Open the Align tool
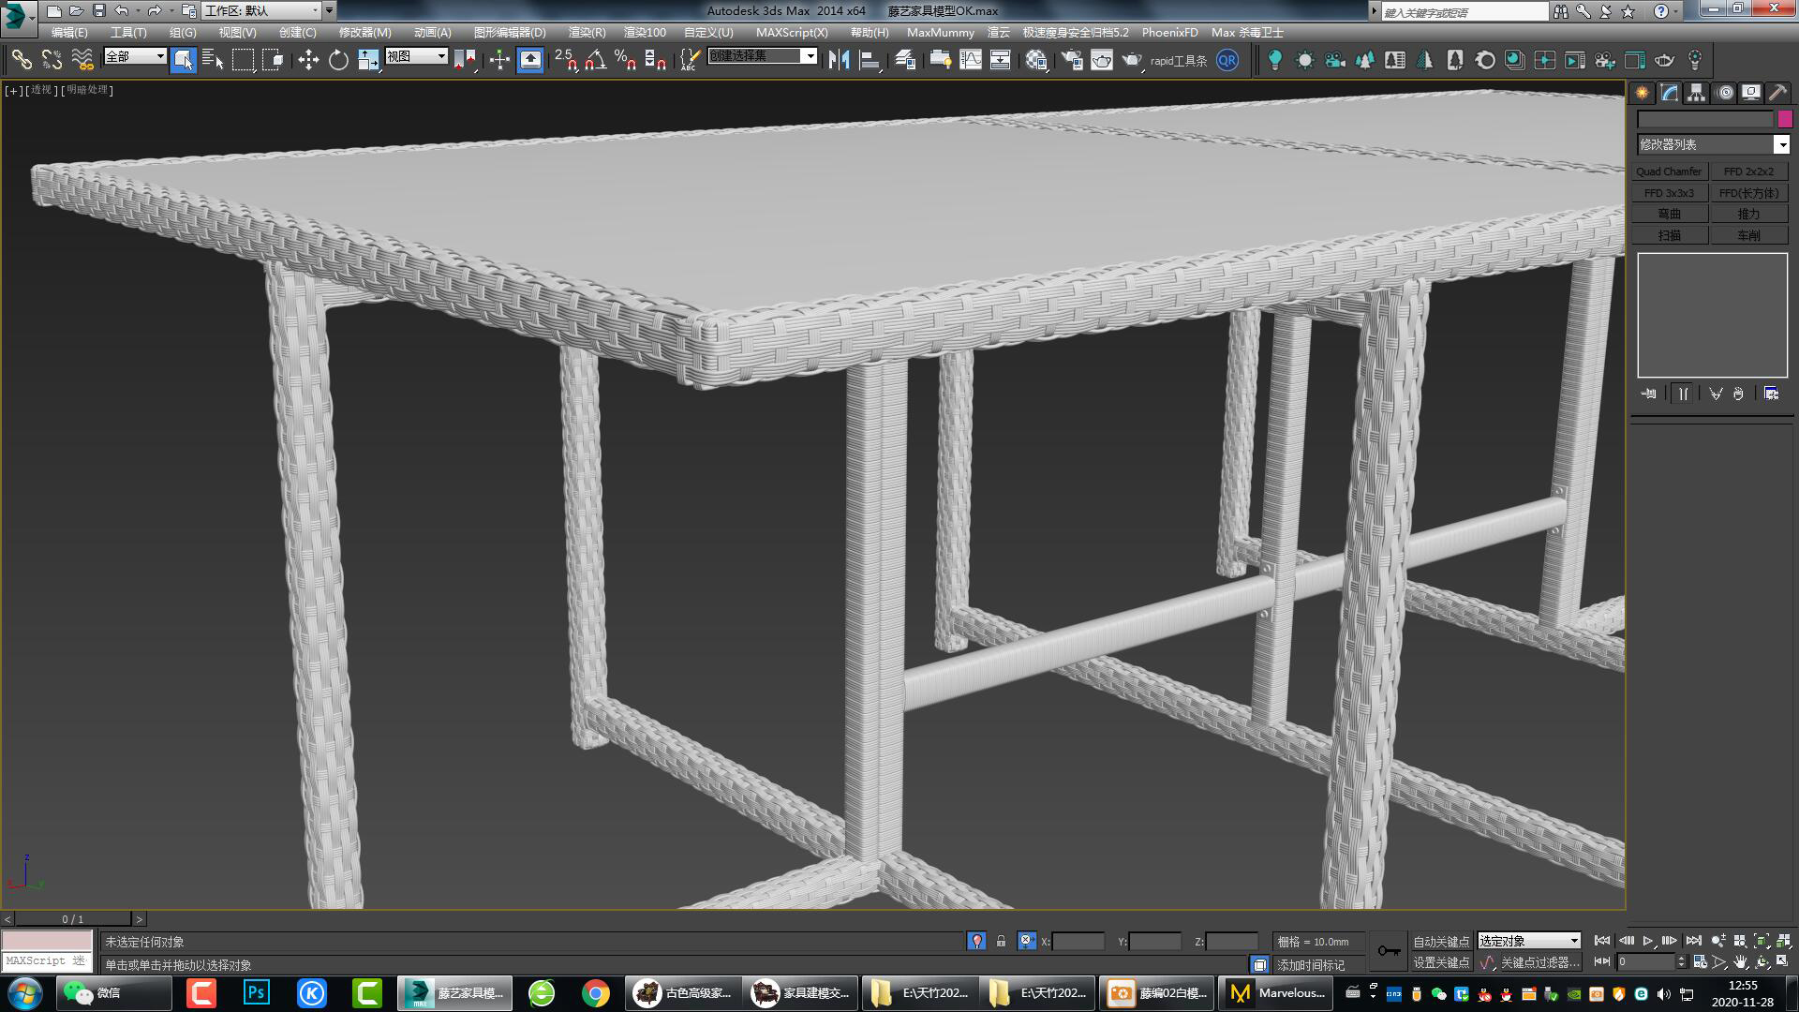Screen dimensions: 1799x1012 pos(871,59)
